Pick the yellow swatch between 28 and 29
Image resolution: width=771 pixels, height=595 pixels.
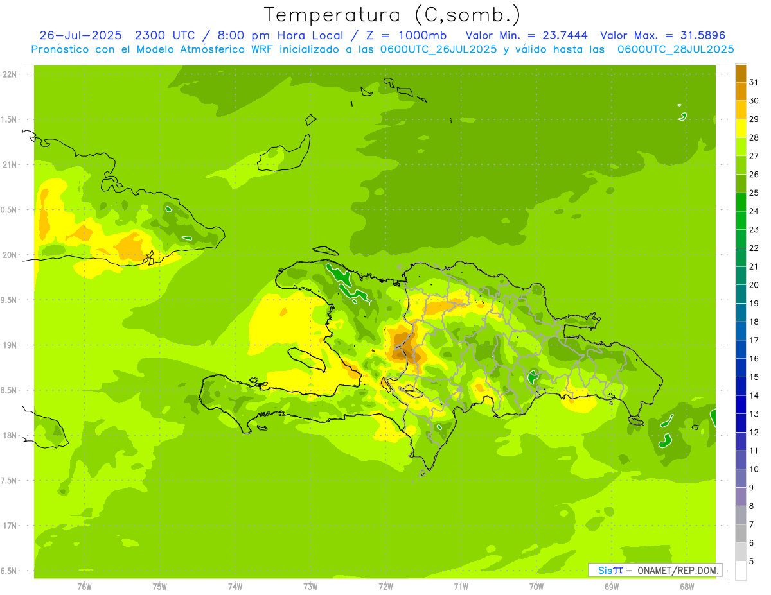point(741,128)
